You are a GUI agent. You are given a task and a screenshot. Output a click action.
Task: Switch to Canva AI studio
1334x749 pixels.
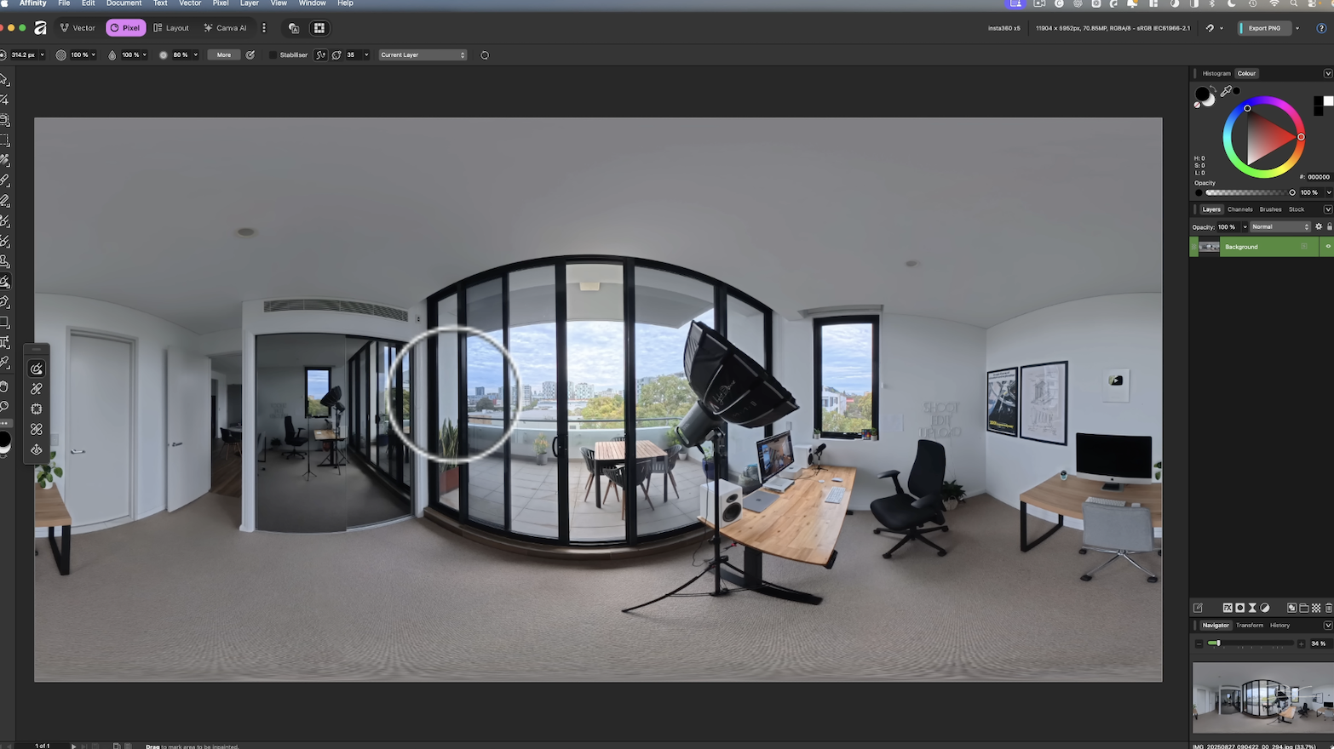[226, 28]
